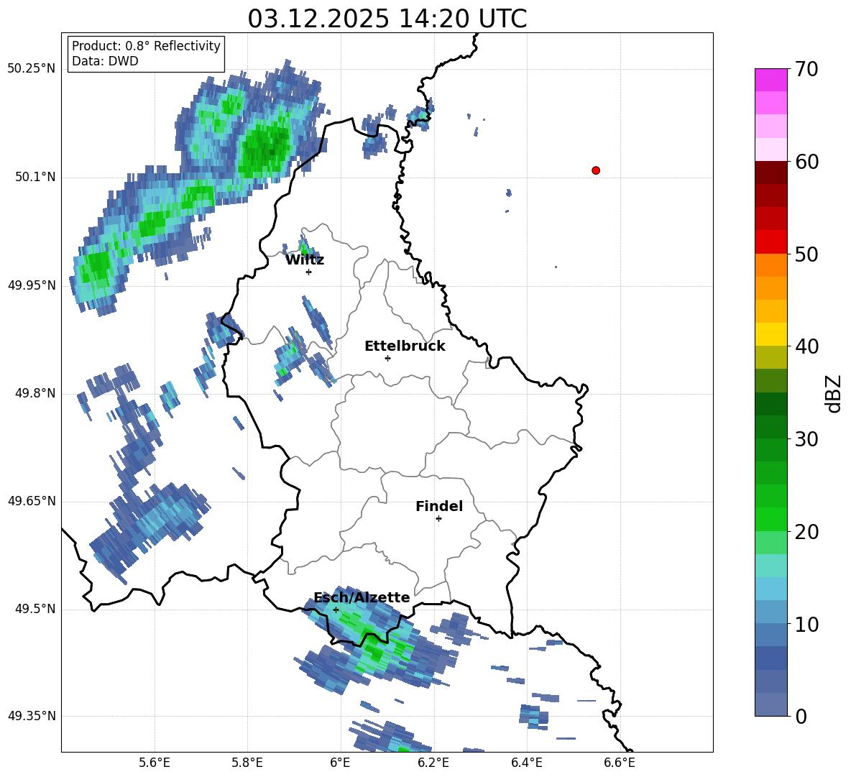Click the longitude label 6.2°E
Image resolution: width=851 pixels, height=777 pixels.
(x=433, y=763)
